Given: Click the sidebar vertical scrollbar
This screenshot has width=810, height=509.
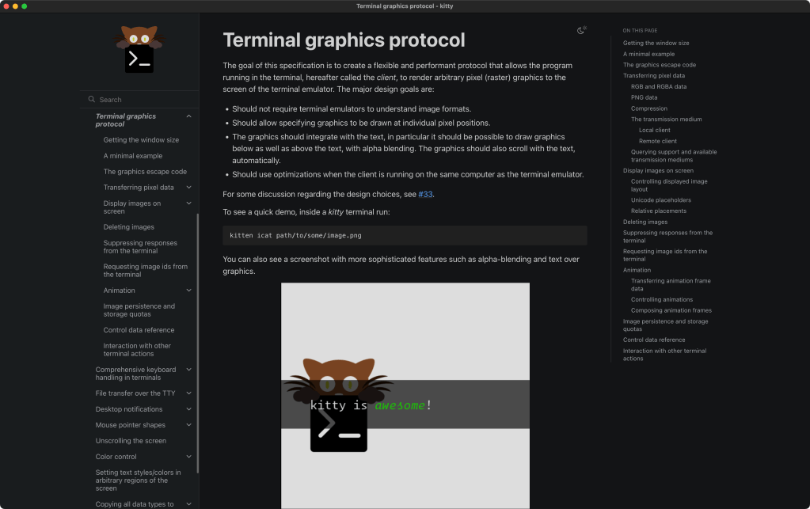Looking at the screenshot, I should (197, 340).
